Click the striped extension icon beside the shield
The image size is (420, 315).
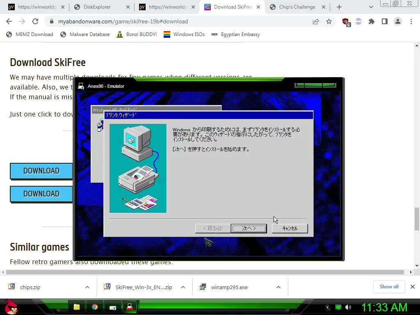click(358, 21)
